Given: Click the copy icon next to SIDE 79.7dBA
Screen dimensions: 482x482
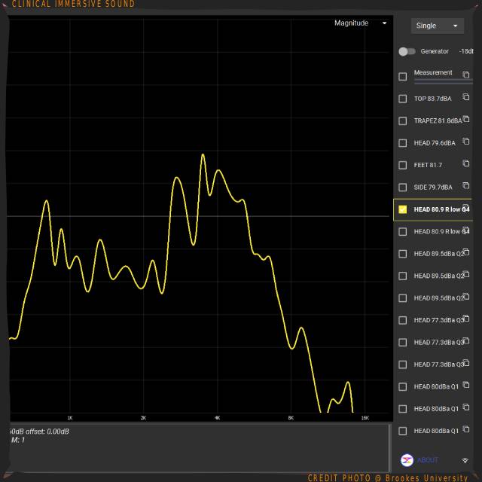Looking at the screenshot, I should click(x=466, y=185).
